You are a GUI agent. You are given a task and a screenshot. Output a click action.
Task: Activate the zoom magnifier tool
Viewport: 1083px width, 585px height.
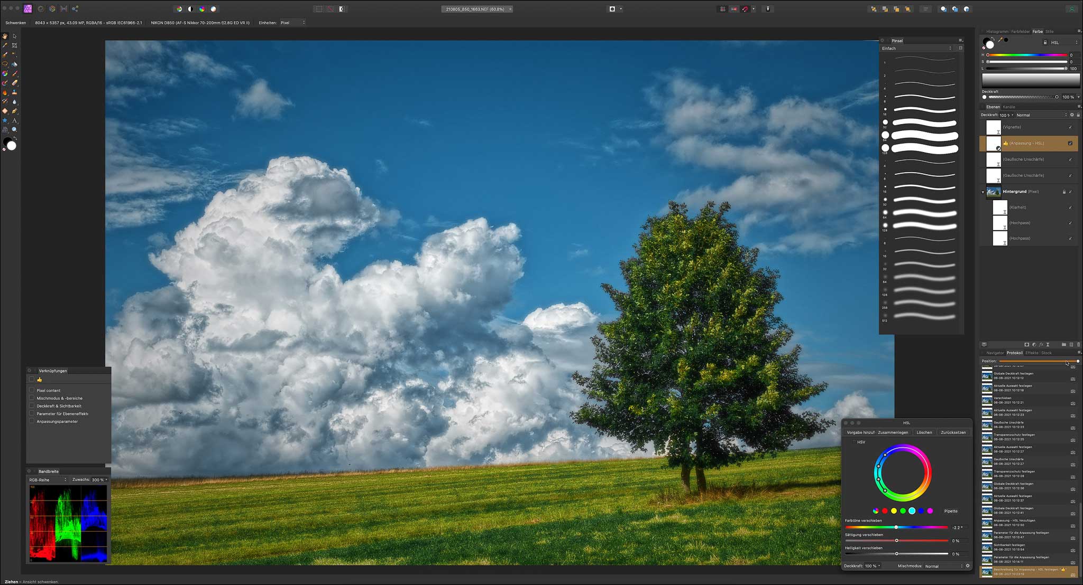(14, 130)
